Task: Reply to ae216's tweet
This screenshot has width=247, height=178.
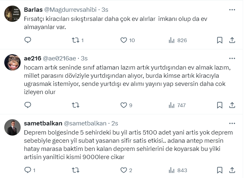Action: coord(28,105)
